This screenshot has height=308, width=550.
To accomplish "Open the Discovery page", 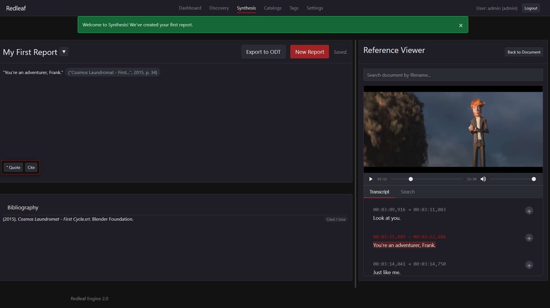I will tap(219, 8).
